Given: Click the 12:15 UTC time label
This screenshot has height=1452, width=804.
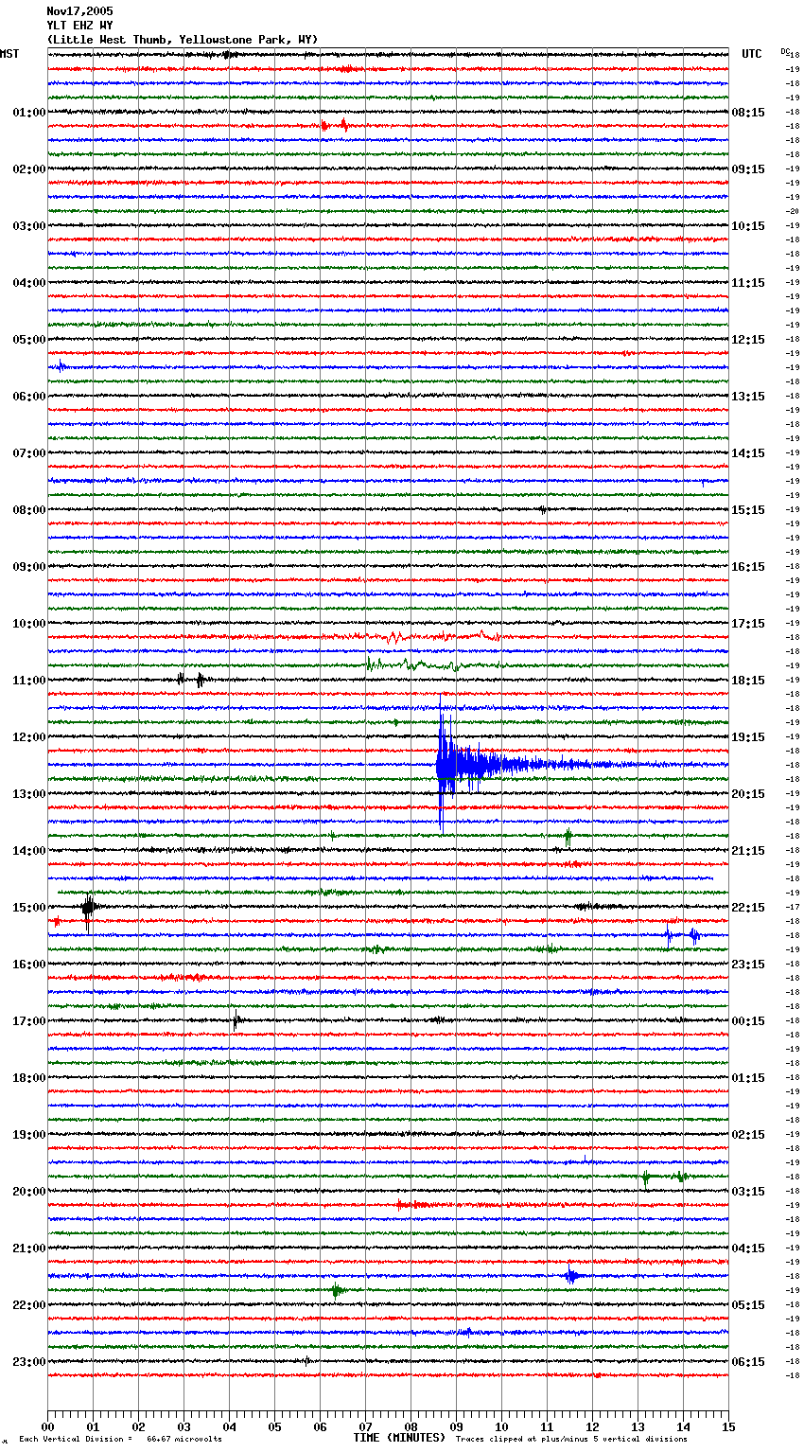Looking at the screenshot, I should point(748,340).
